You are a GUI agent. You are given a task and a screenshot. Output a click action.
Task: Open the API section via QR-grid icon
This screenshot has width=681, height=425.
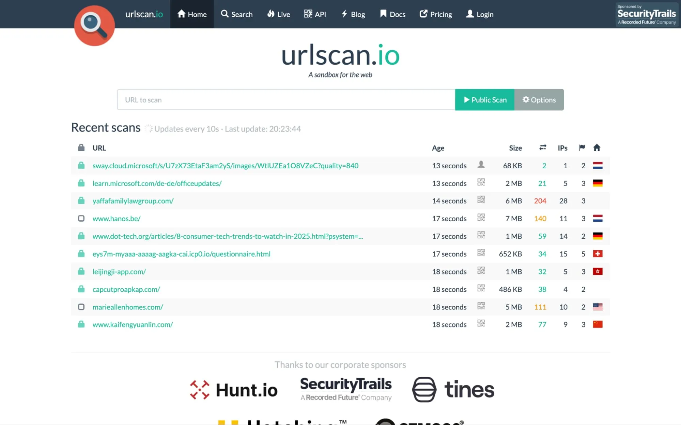click(x=315, y=14)
